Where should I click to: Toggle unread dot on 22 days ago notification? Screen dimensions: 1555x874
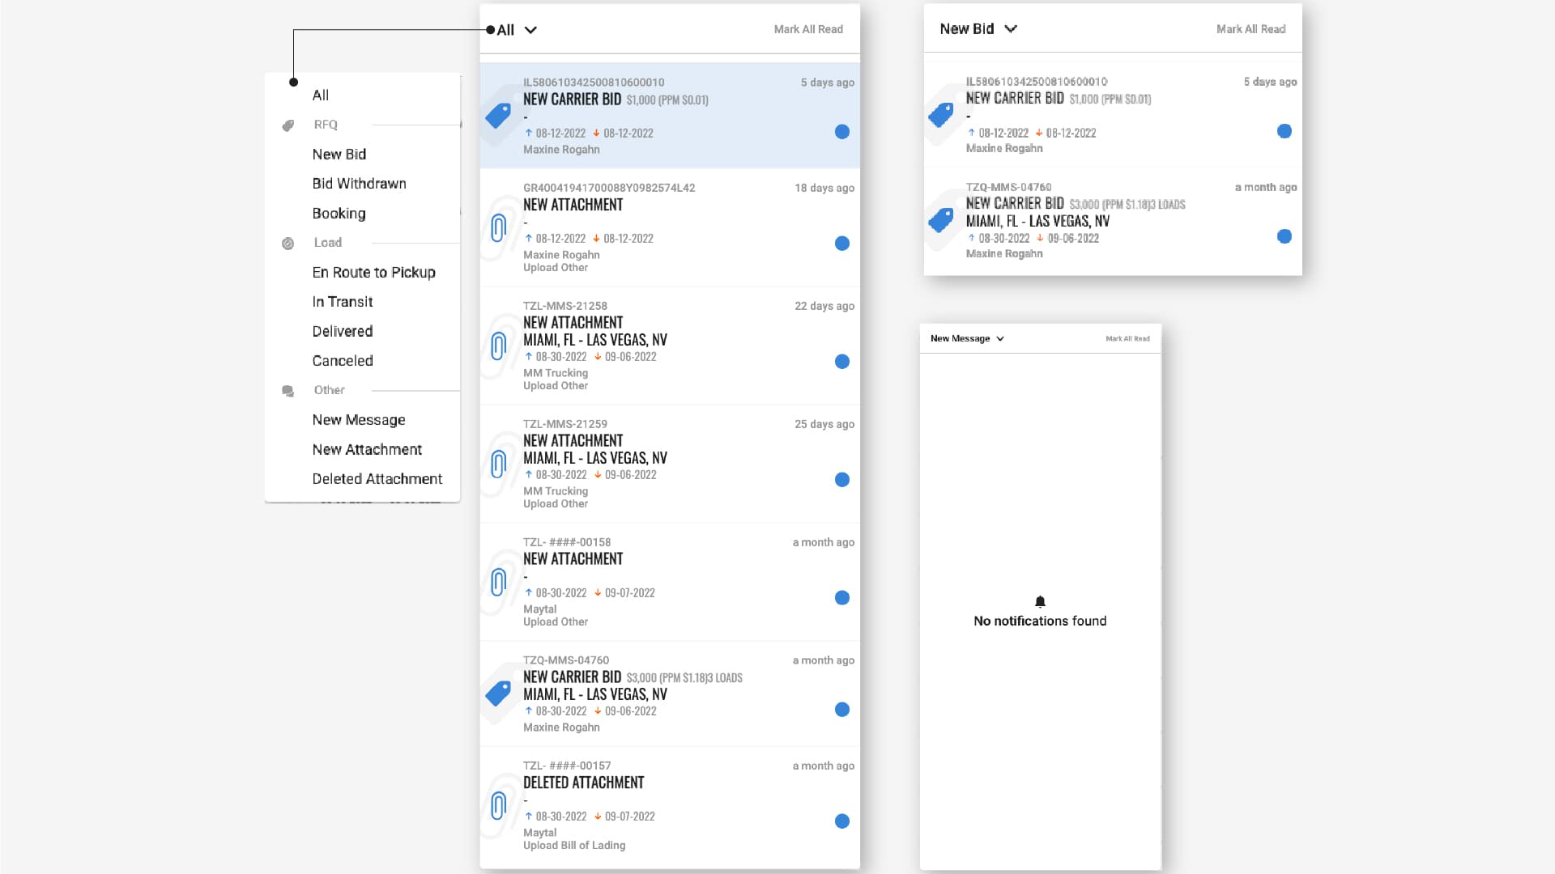tap(842, 362)
